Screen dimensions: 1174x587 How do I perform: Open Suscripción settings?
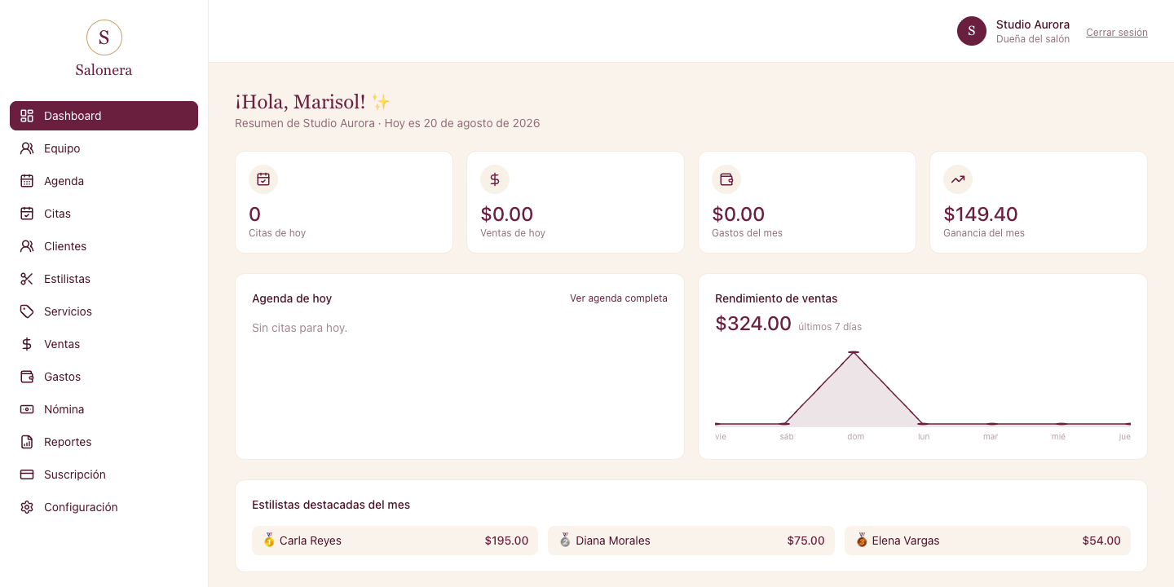click(x=104, y=474)
